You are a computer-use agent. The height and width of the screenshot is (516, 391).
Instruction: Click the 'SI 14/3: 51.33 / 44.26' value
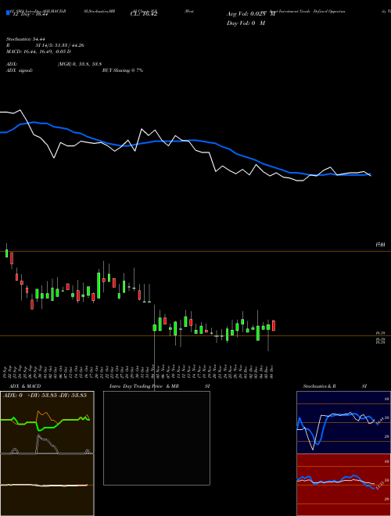coord(60,45)
